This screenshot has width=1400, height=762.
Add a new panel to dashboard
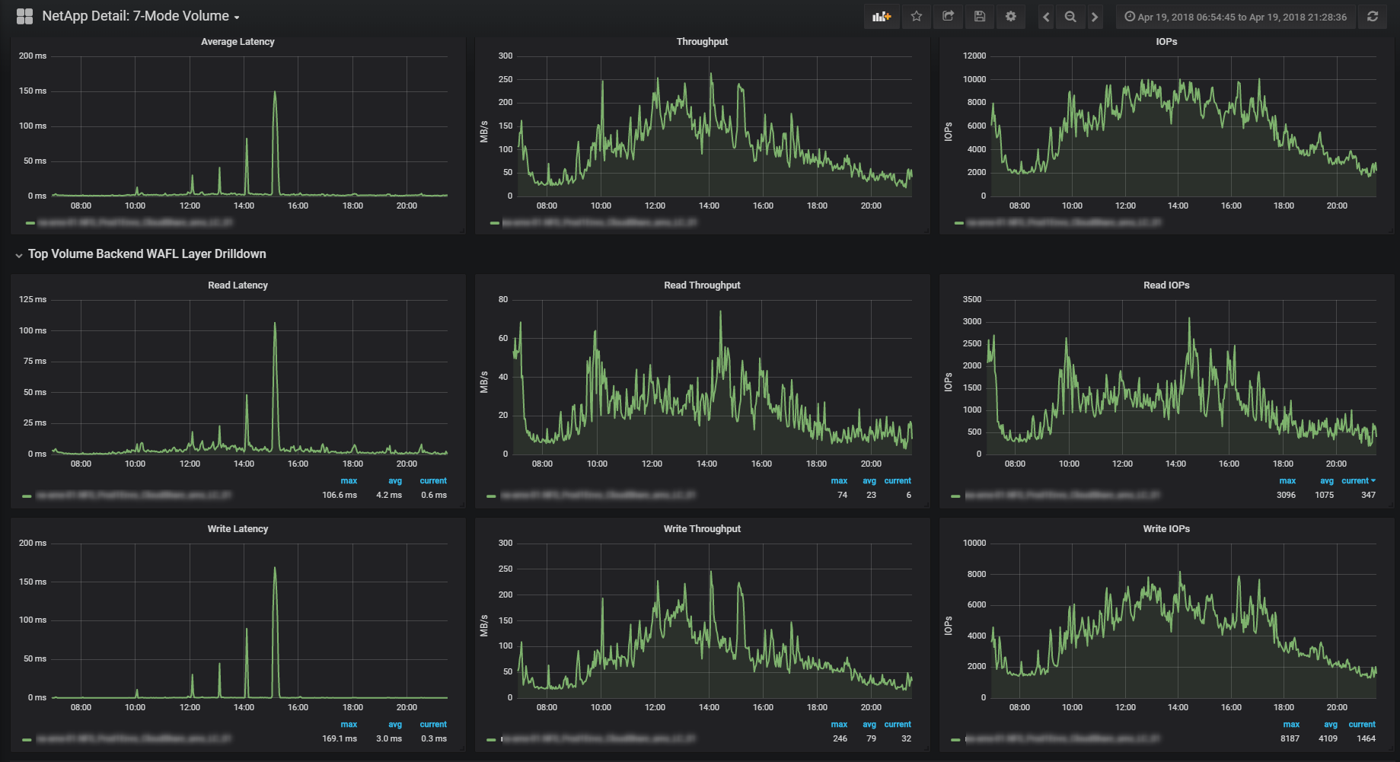point(882,16)
